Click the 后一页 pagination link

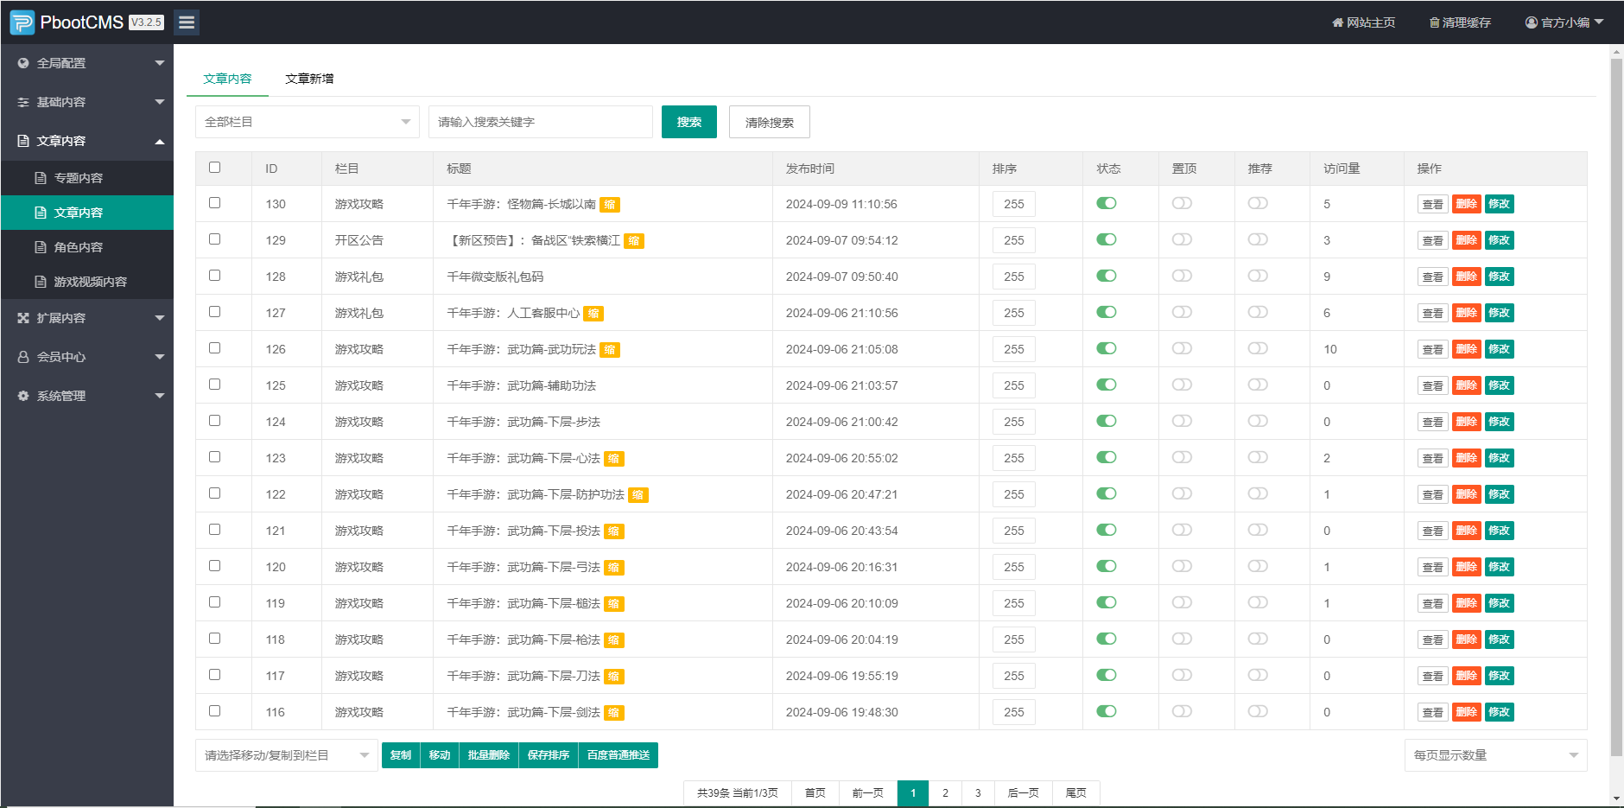coord(1024,793)
